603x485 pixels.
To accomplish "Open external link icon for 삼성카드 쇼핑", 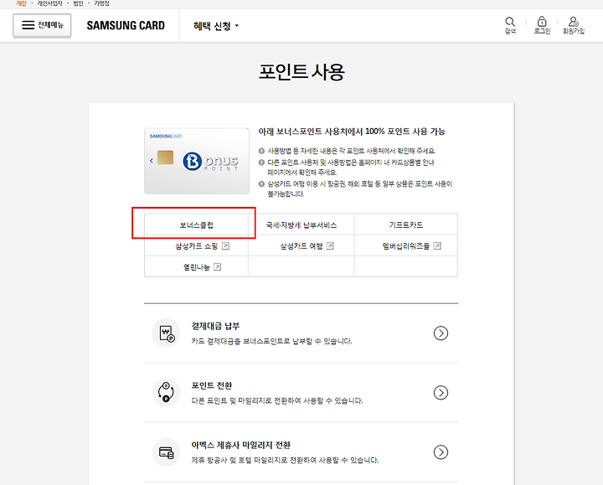I will (x=226, y=245).
